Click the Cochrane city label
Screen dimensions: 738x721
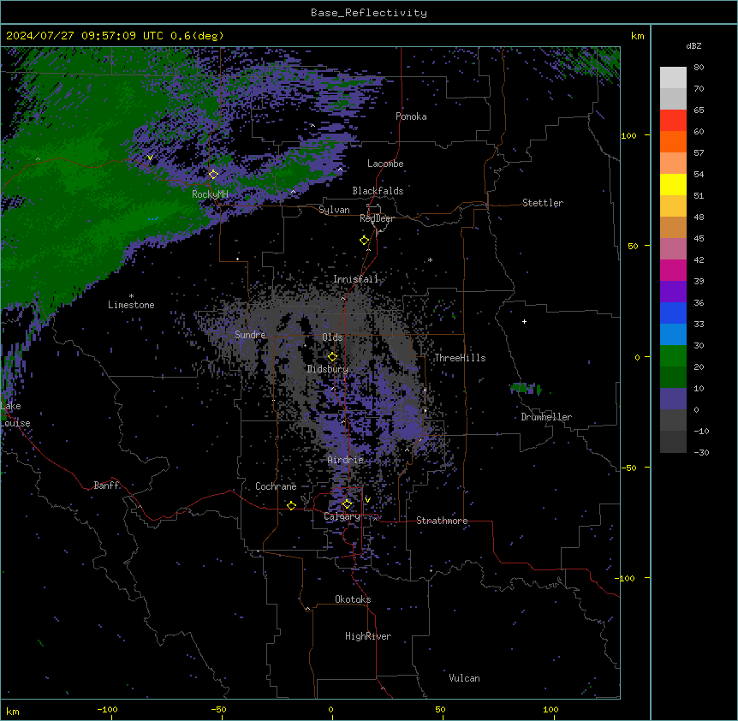[x=276, y=486]
